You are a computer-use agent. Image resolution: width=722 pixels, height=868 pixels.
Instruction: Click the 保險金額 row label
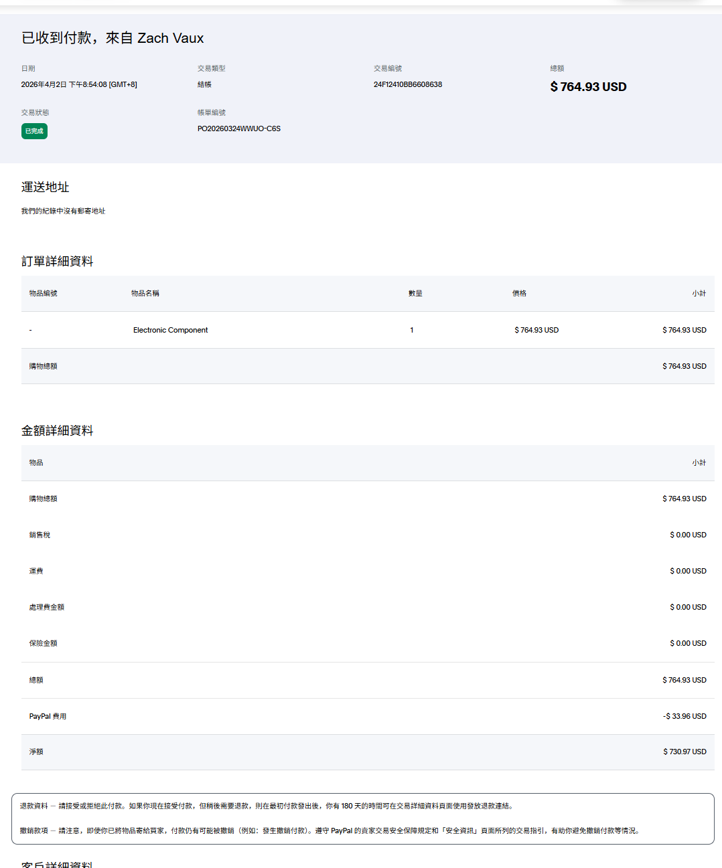[43, 643]
